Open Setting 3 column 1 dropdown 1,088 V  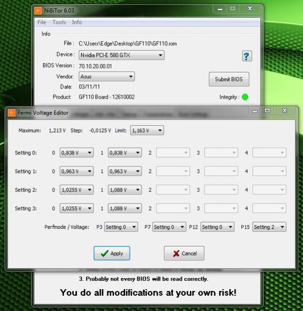pyautogui.click(x=125, y=208)
